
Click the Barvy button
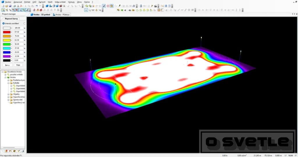pyautogui.click(x=7, y=65)
